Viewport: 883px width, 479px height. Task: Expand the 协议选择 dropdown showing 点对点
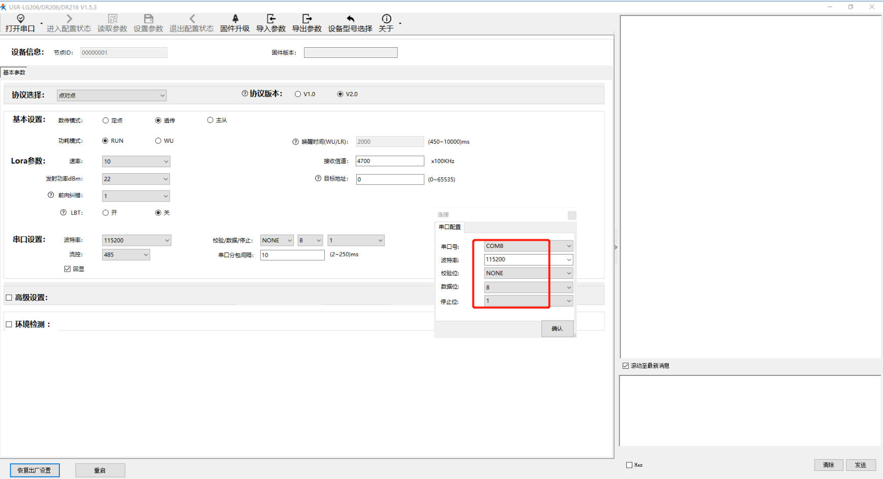111,95
